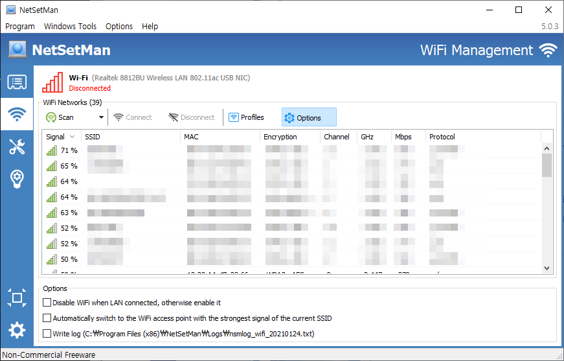The image size is (564, 361).
Task: Sort networks by GHz column
Action: pos(374,137)
